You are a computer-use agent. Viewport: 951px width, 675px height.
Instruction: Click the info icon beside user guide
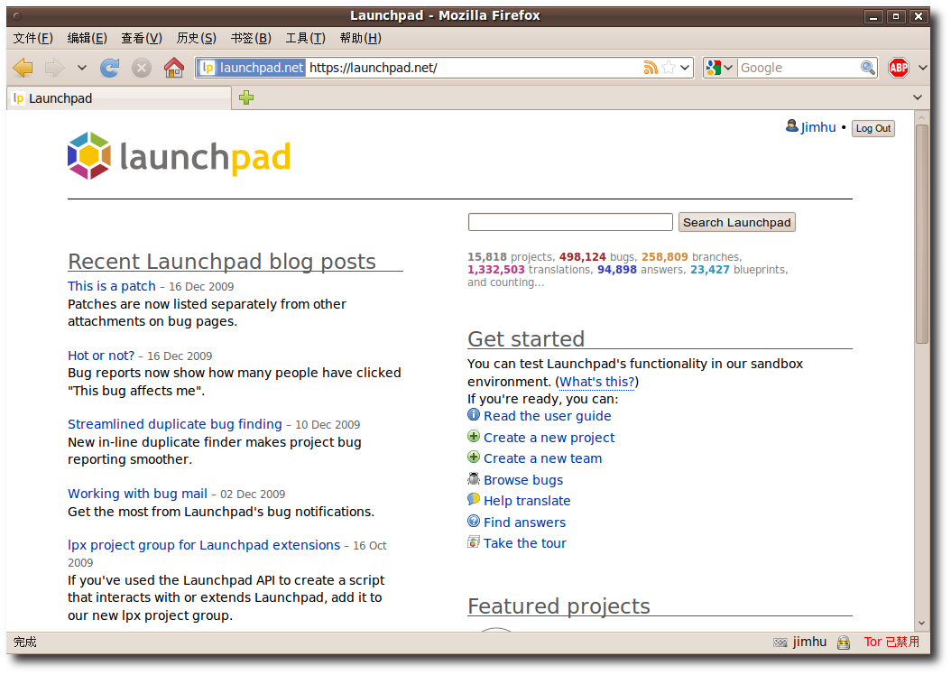[x=474, y=415]
